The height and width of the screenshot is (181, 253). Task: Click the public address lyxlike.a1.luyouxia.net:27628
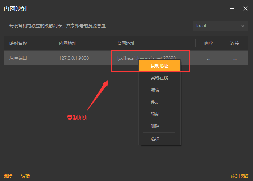[x=146, y=58]
